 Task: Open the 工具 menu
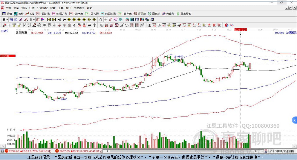(61, 8)
